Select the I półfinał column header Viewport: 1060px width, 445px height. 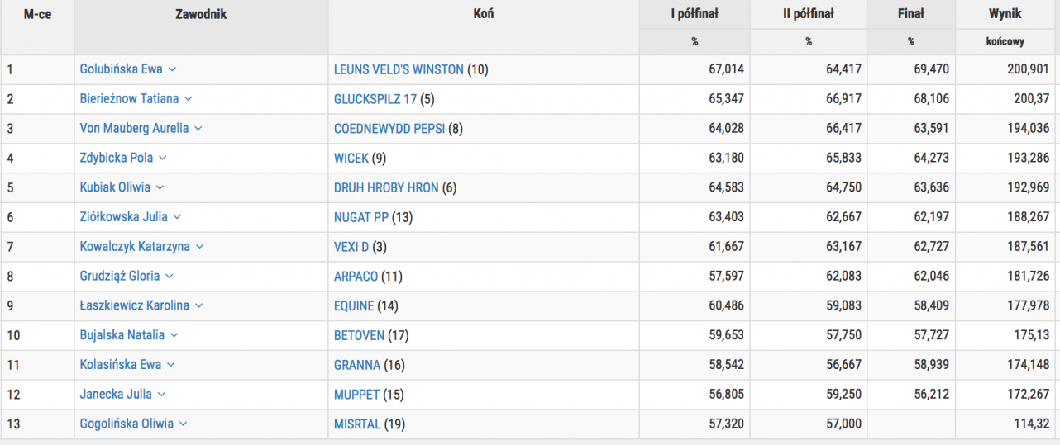click(694, 14)
